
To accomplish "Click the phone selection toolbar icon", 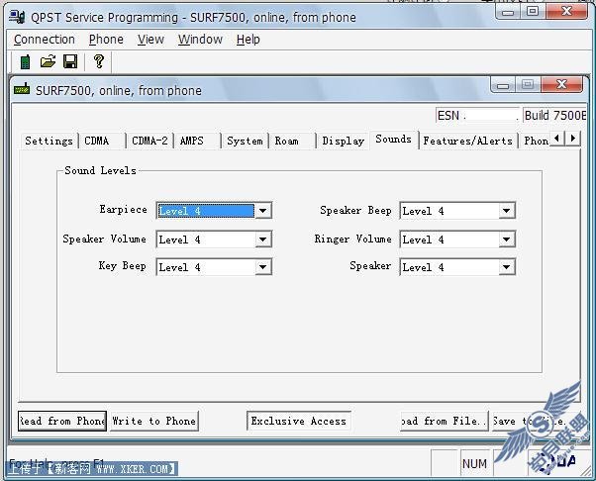I will coord(25,61).
